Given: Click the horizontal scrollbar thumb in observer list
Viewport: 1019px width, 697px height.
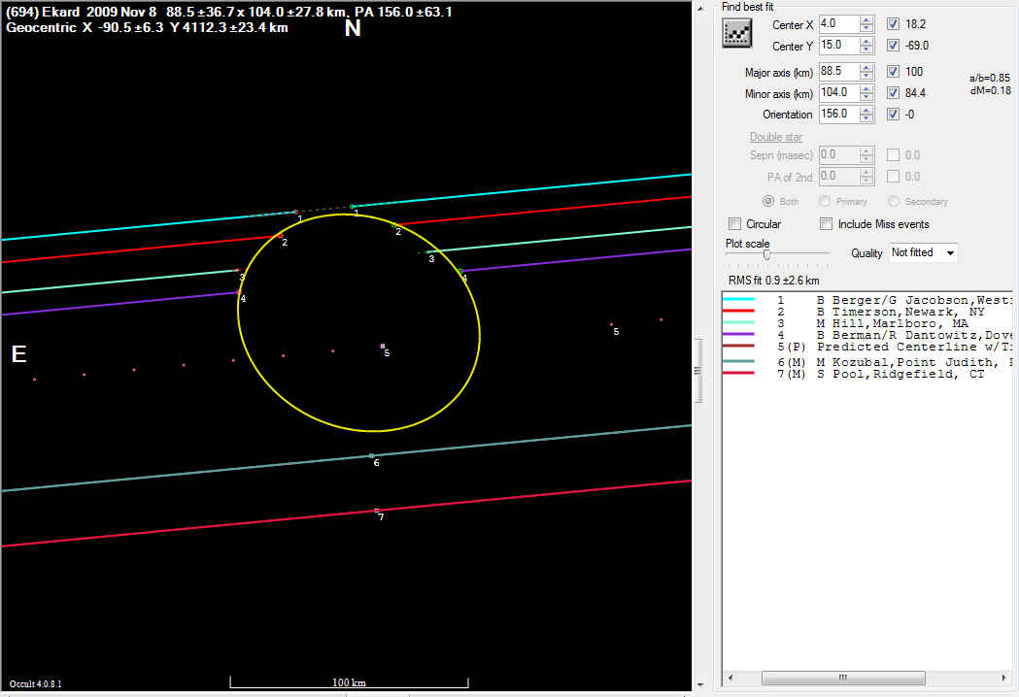Looking at the screenshot, I should pos(843,678).
